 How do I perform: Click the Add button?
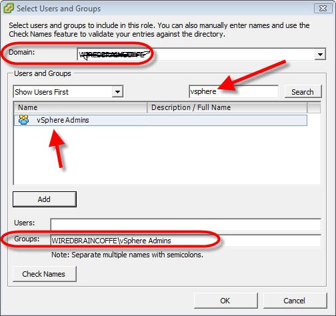[45, 199]
